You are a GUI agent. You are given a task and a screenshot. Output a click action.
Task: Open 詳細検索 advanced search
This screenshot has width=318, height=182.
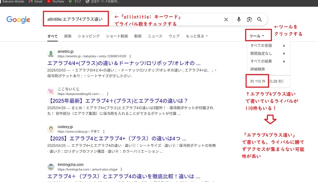(258, 69)
